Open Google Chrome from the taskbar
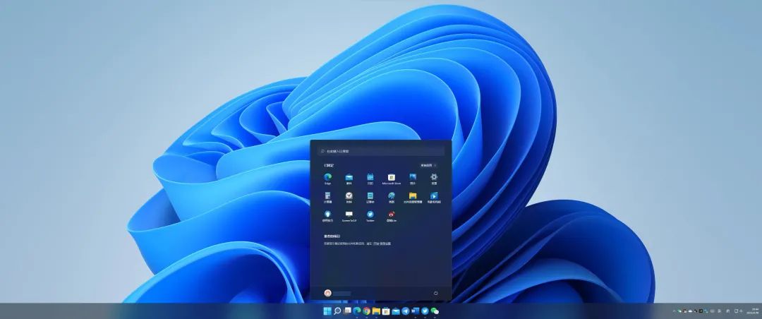762x319 pixels. coord(366,311)
